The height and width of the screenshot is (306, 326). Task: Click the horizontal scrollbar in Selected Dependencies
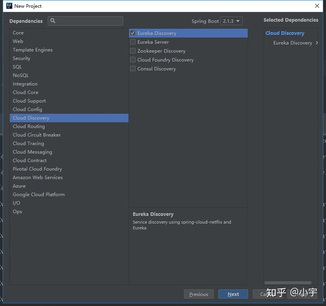288,283
